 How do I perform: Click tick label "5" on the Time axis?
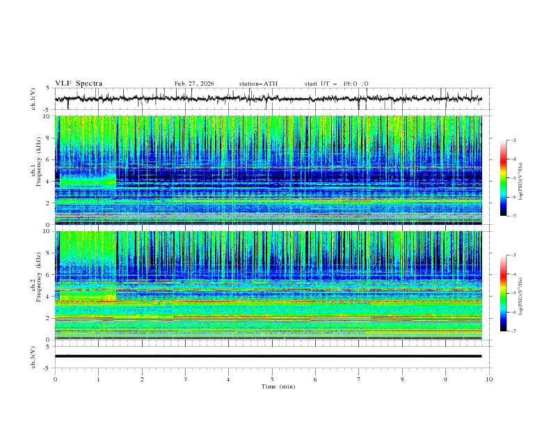coord(272,379)
